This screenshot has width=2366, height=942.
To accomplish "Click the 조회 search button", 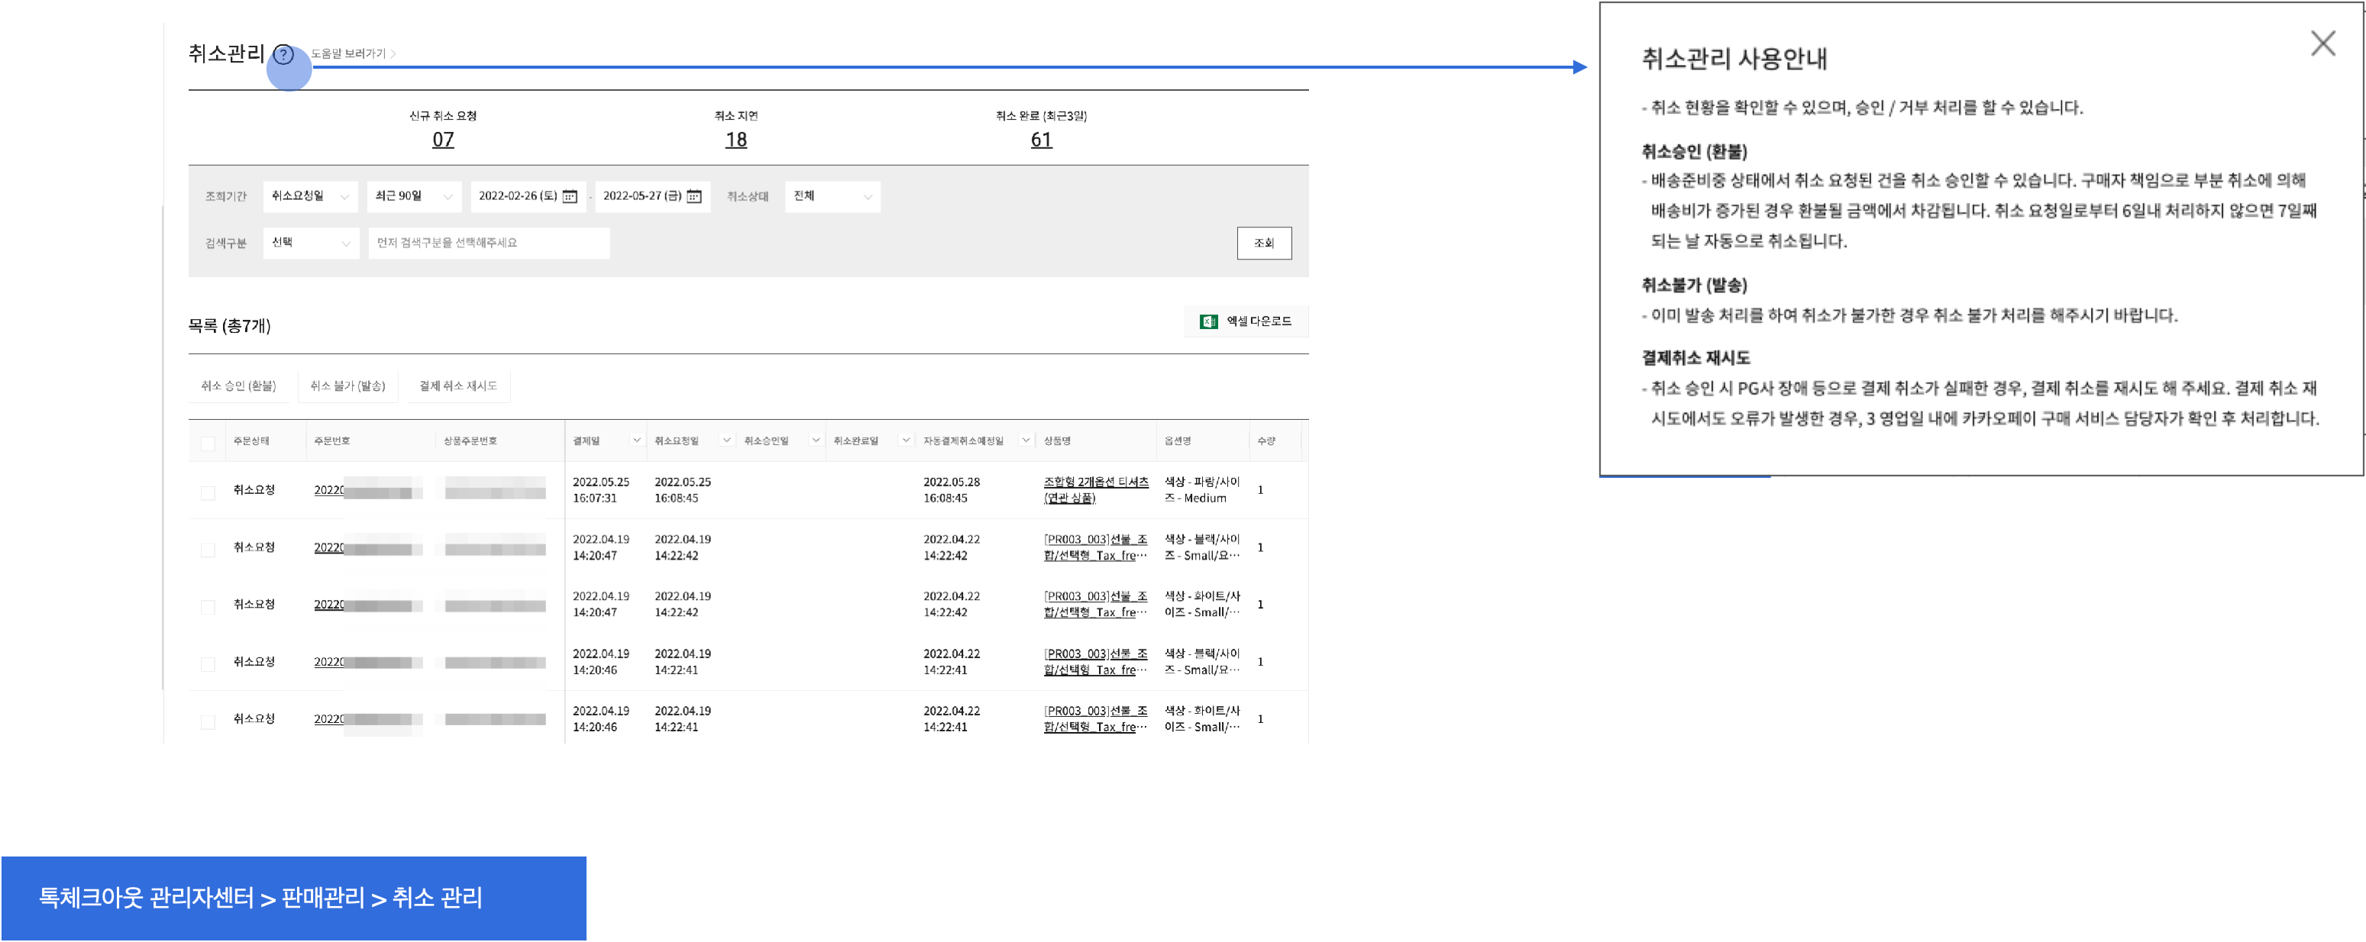I will [1264, 244].
